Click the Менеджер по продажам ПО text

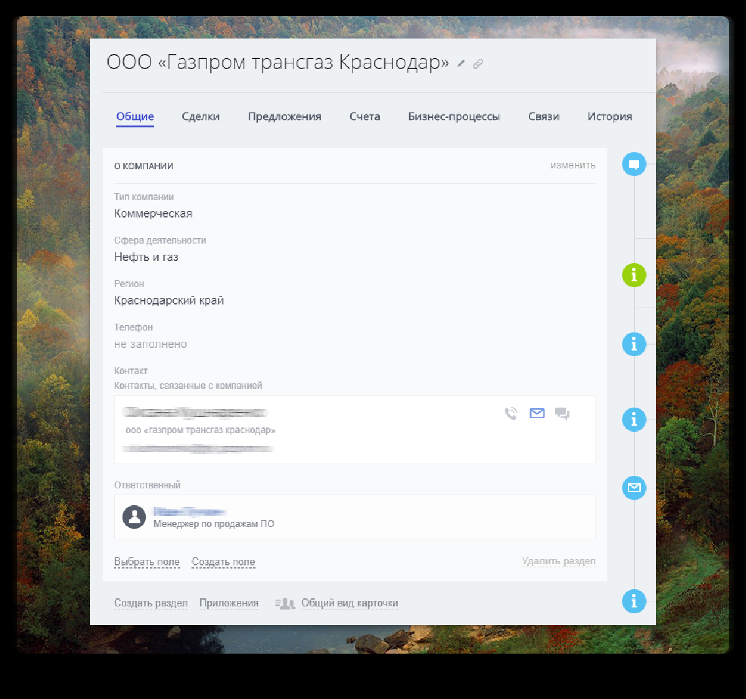click(x=214, y=524)
